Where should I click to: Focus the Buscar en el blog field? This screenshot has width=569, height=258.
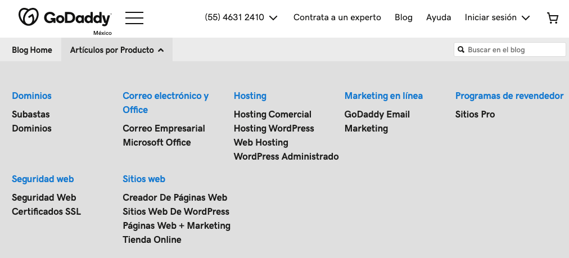point(509,49)
